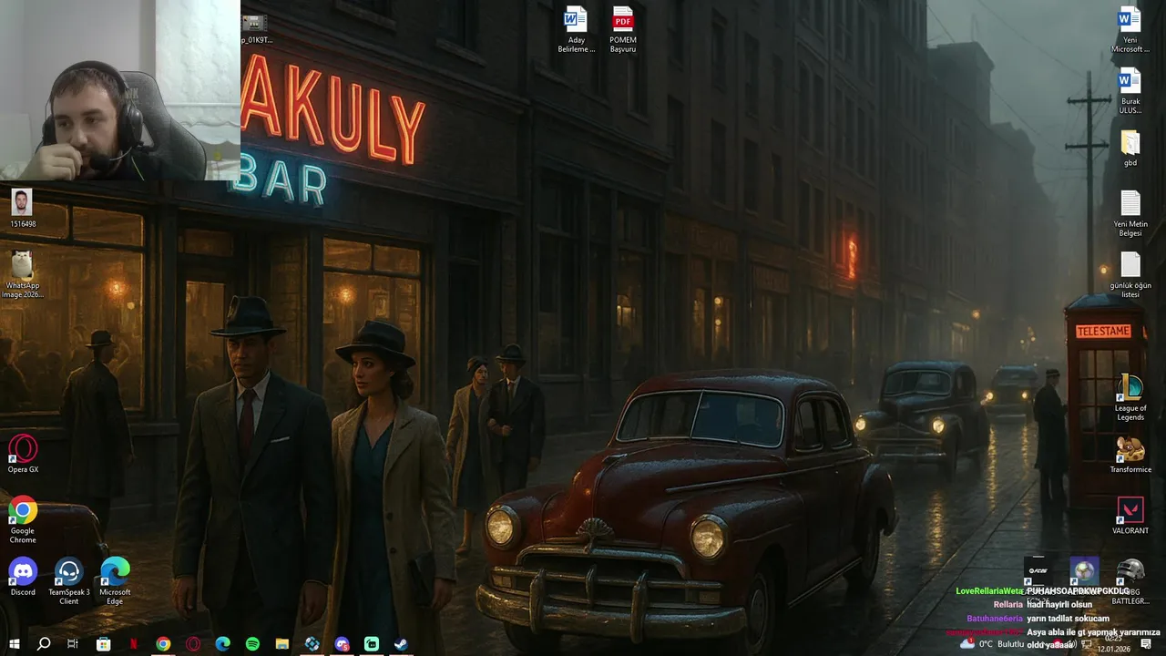Image resolution: width=1166 pixels, height=656 pixels.
Task: Open the clock showing 12.01.2026
Action: click(x=1113, y=644)
